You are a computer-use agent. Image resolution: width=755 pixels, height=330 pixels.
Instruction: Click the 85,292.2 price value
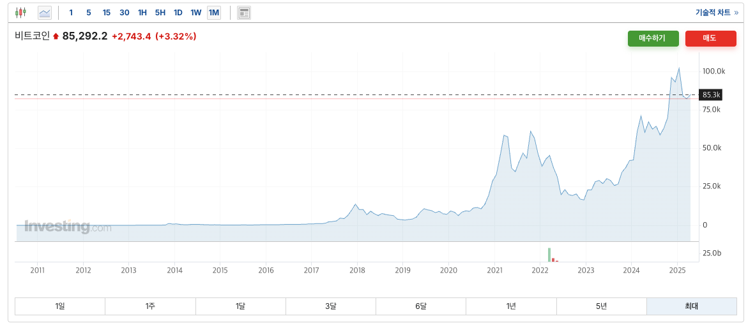[x=85, y=36]
